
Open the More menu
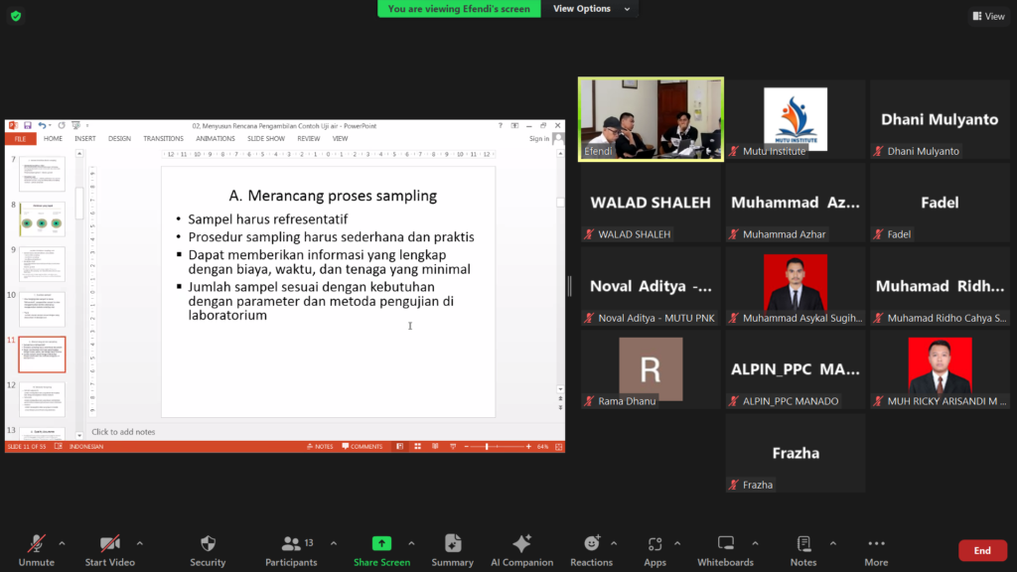click(876, 544)
